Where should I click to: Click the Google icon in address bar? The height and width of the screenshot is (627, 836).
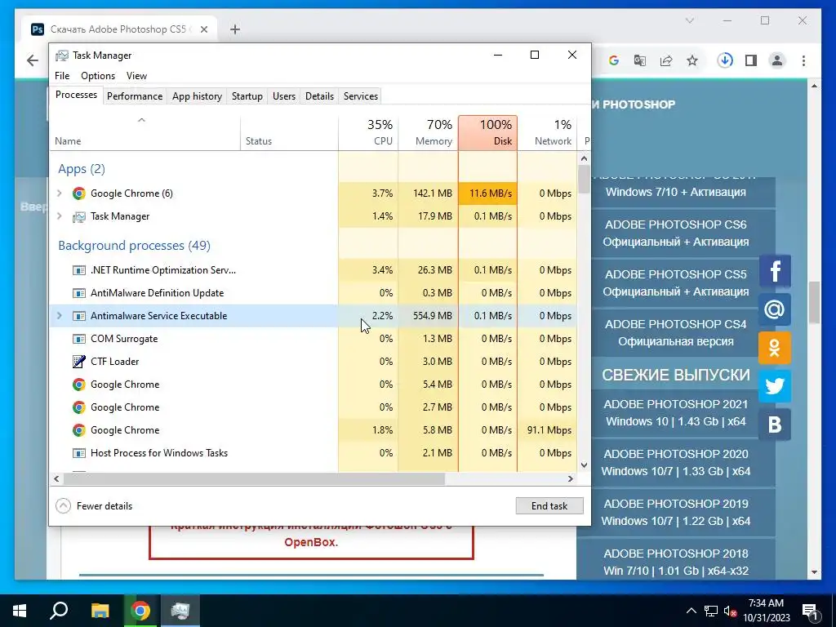tap(614, 60)
